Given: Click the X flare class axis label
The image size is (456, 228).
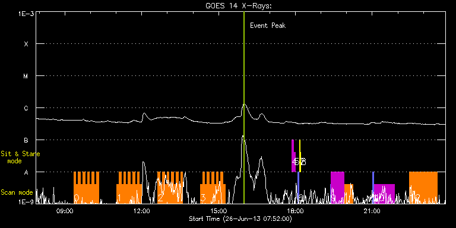Looking at the screenshot, I should [x=26, y=44].
